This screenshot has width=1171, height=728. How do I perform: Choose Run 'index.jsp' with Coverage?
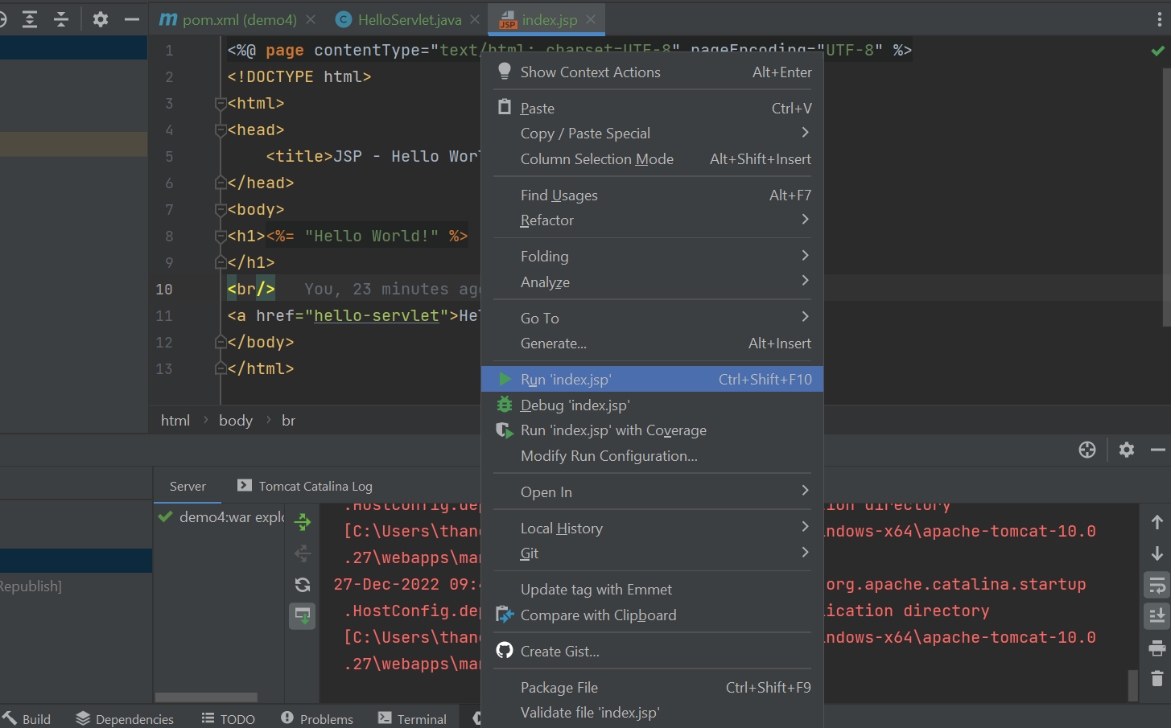pos(652,430)
